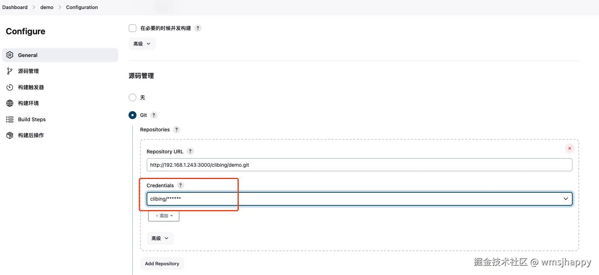Open the demo breadcrumb link
Viewport: 599px width, 275px height.
click(x=47, y=7)
